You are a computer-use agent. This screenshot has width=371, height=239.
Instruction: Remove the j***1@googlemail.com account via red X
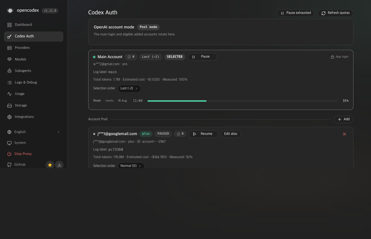(x=344, y=134)
